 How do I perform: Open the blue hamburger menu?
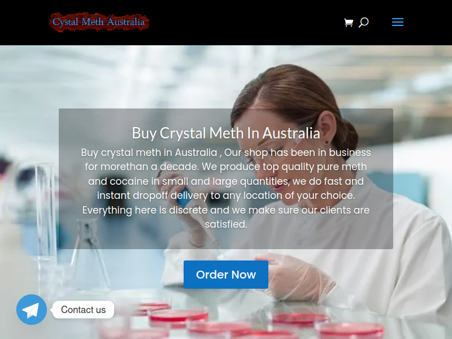(x=398, y=22)
